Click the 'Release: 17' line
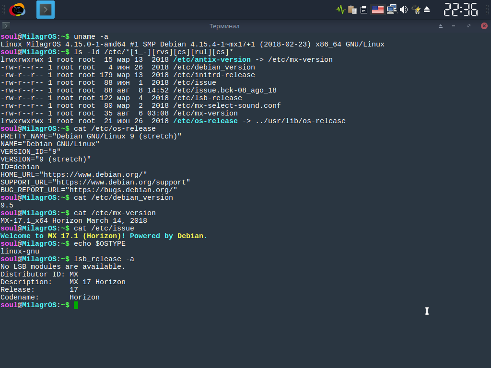The image size is (491, 368). tap(39, 290)
